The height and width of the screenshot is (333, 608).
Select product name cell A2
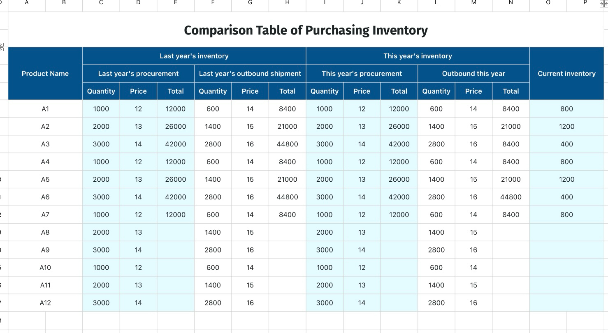pyautogui.click(x=45, y=127)
